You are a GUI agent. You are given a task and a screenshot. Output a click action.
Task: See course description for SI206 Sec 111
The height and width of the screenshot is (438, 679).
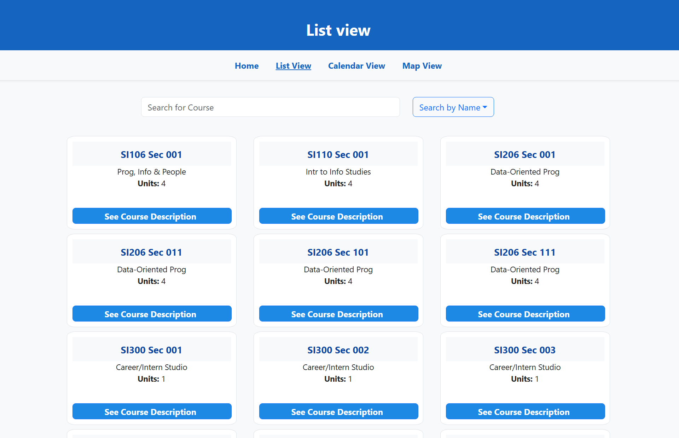pos(525,314)
